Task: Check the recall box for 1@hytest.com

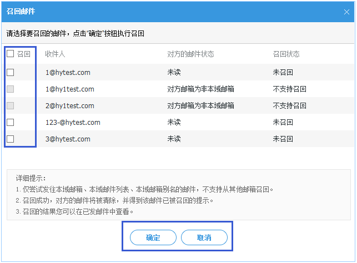Action: (x=11, y=72)
